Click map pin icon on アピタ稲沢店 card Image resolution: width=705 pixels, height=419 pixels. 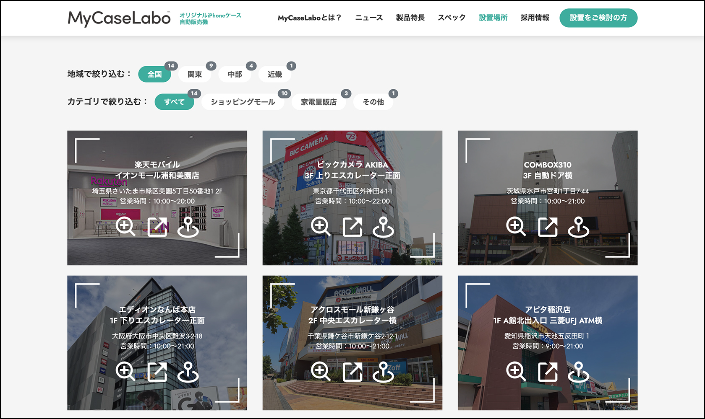pos(578,372)
